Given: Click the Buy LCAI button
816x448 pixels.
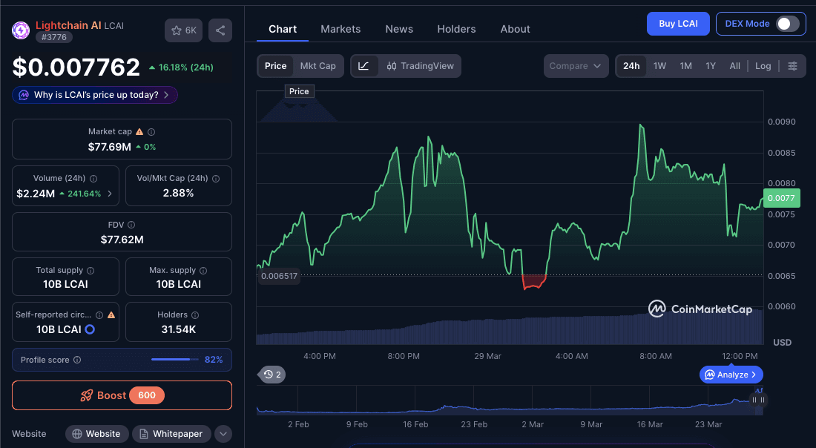Looking at the screenshot, I should [x=678, y=24].
